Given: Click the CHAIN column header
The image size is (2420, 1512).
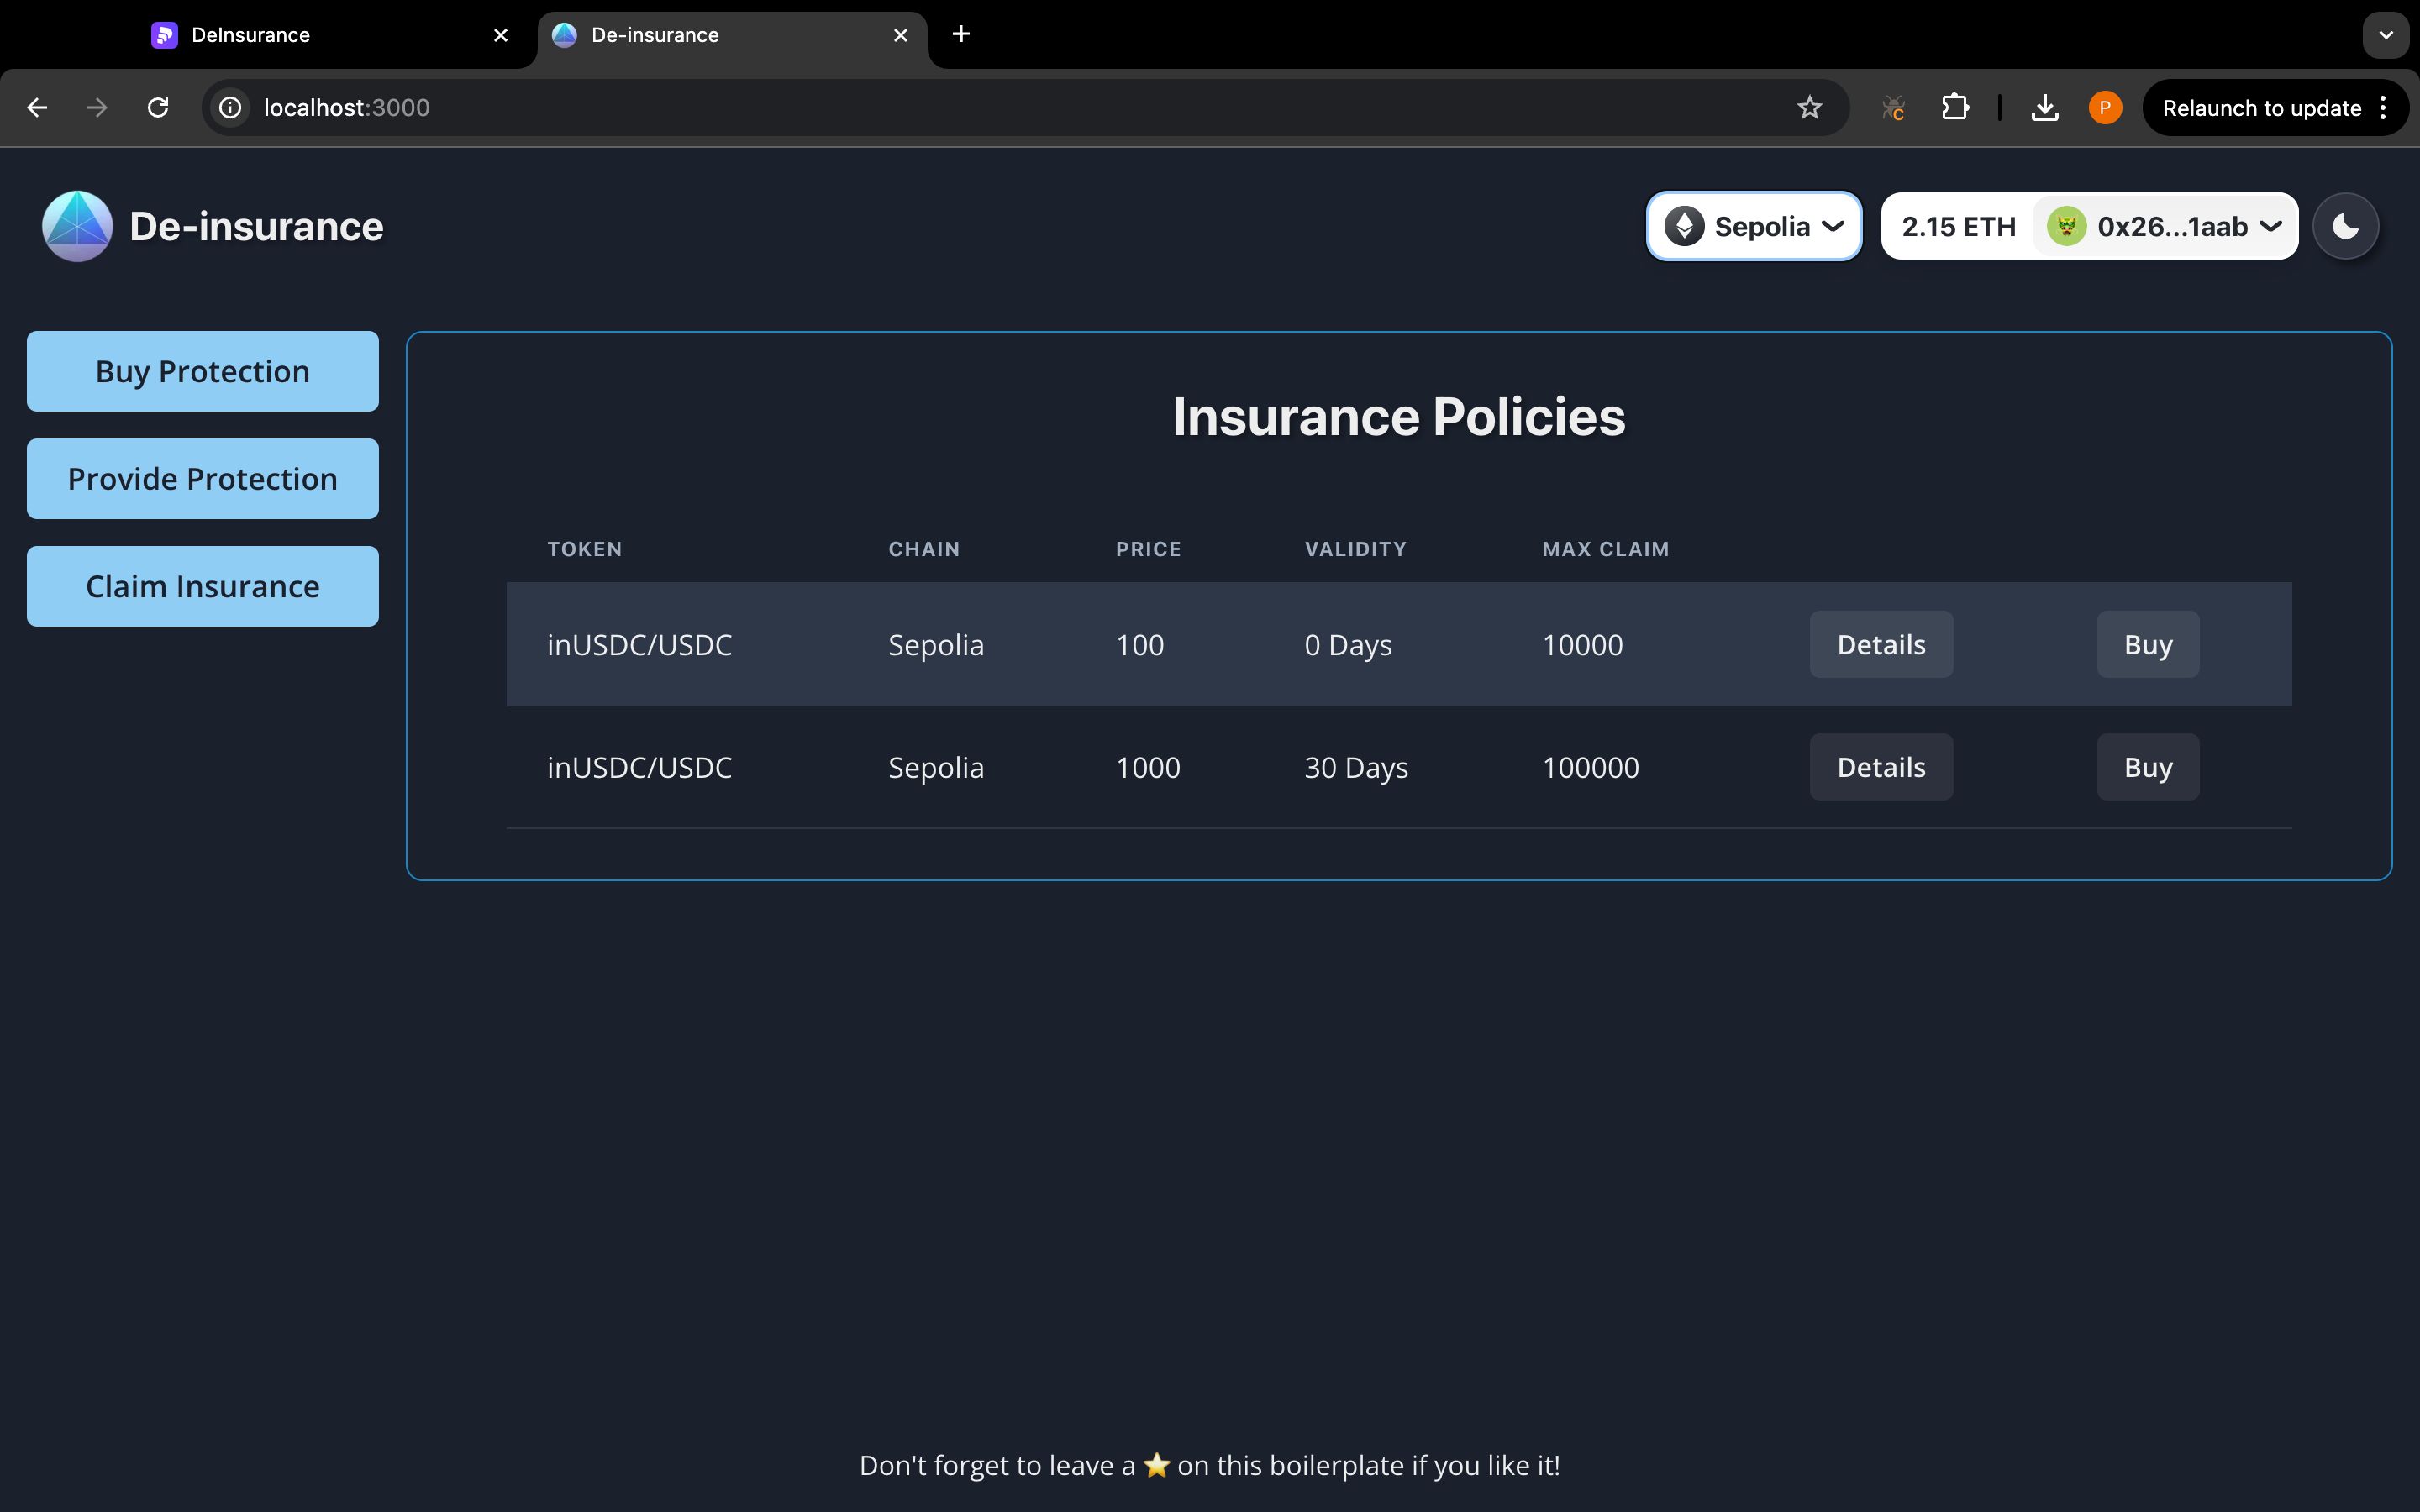Looking at the screenshot, I should 924,549.
